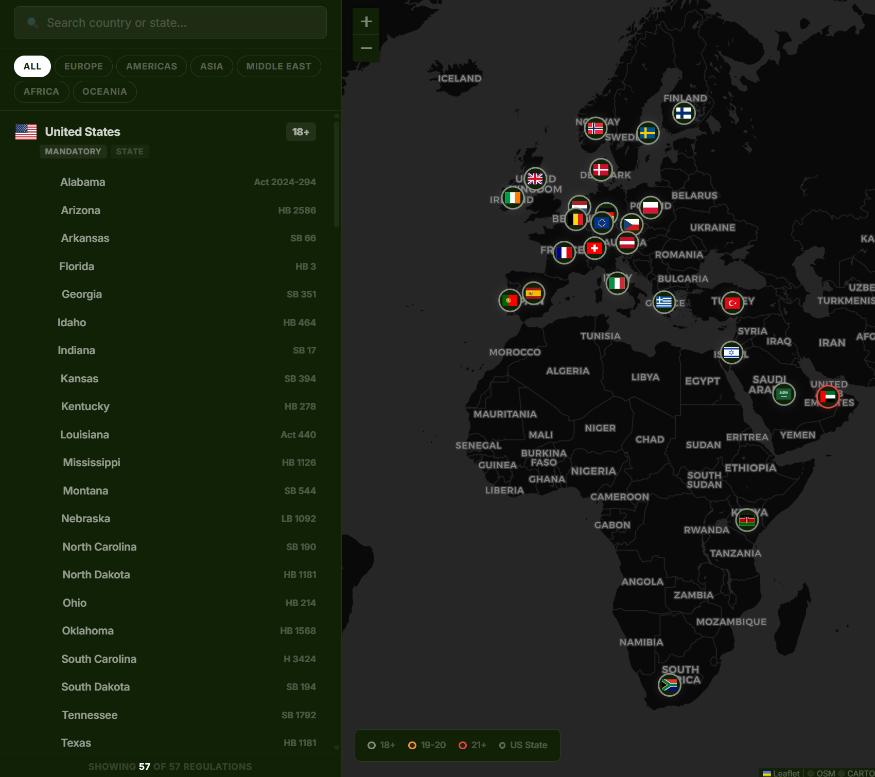Click the Poland flag marker
The width and height of the screenshot is (875, 777).
tap(651, 207)
